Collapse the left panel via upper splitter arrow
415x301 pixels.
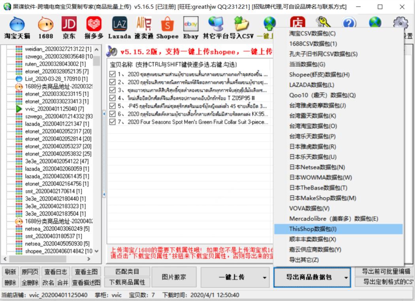pyautogui.click(x=104, y=114)
